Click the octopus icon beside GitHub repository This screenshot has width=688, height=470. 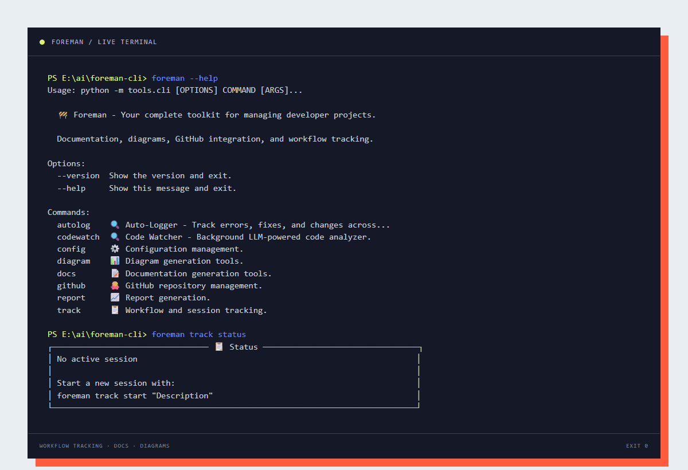[x=115, y=285]
